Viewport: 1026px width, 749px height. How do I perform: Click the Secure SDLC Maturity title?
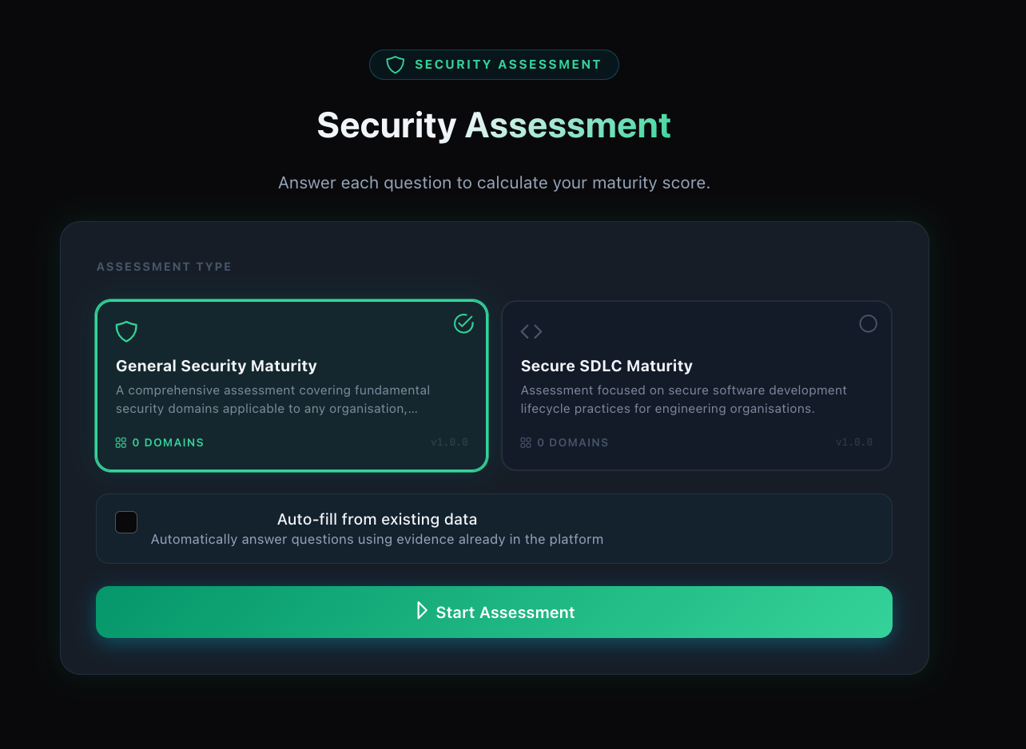[x=606, y=366]
